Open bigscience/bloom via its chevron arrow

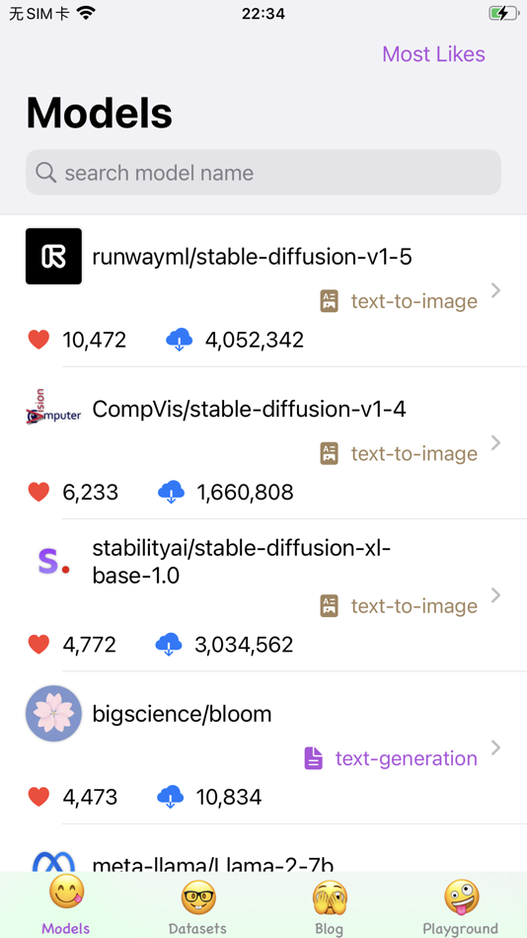[495, 748]
